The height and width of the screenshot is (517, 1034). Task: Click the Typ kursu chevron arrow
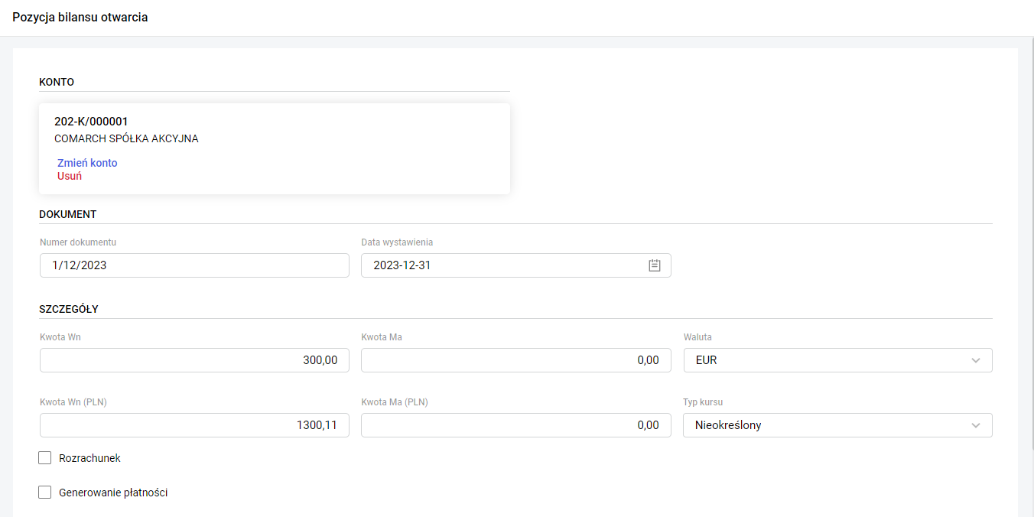tap(975, 425)
